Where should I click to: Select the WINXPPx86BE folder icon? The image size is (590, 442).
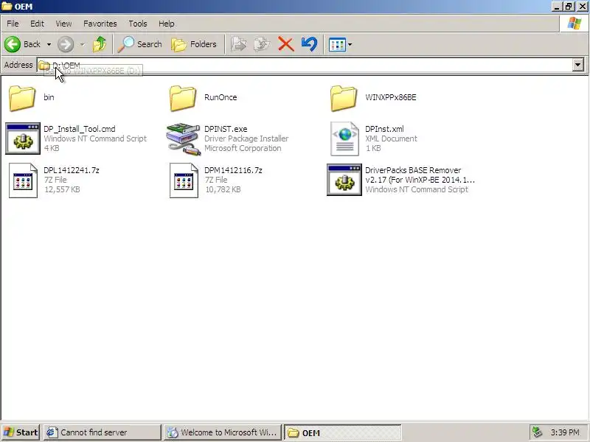click(x=344, y=98)
